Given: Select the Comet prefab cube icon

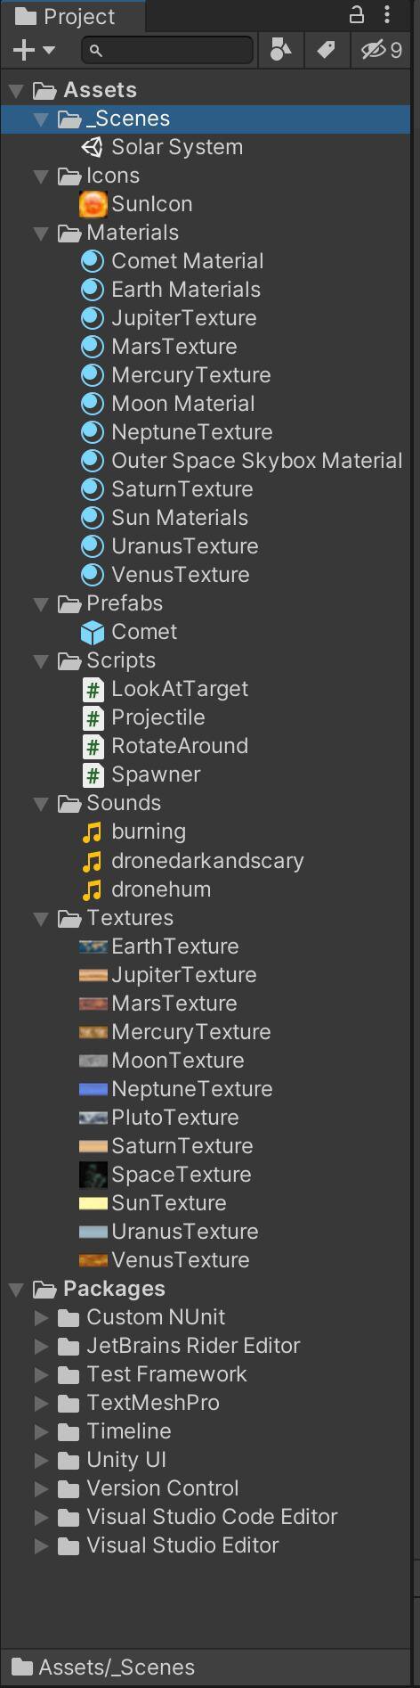Looking at the screenshot, I should [93, 632].
